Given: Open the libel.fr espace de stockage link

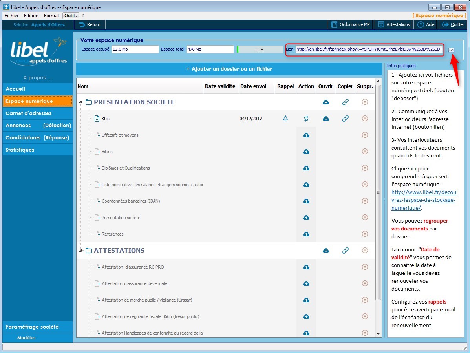Looking at the screenshot, I should click(x=424, y=200).
